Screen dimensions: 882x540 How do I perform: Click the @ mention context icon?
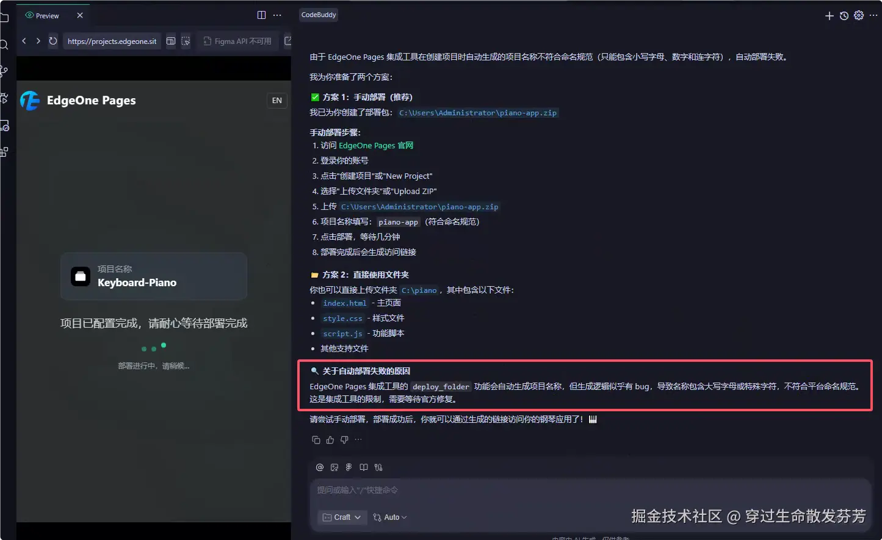(x=319, y=467)
